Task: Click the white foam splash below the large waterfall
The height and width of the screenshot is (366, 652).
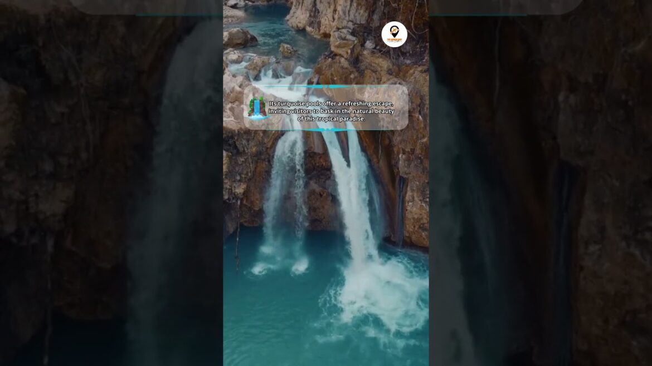Action: pyautogui.click(x=379, y=289)
